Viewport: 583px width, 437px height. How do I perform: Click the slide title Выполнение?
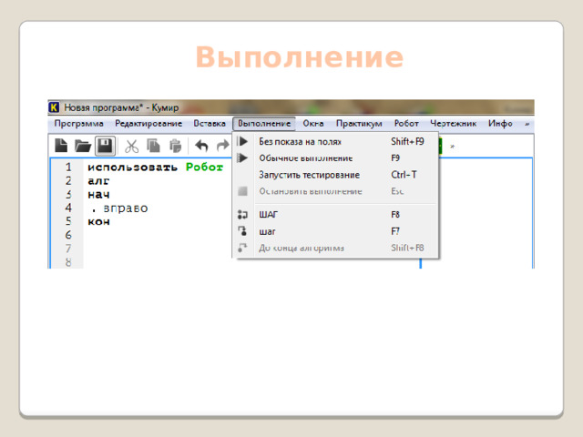pyautogui.click(x=300, y=56)
